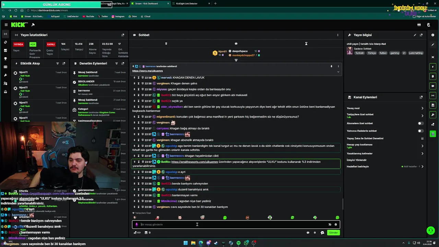This screenshot has width=439, height=247.
Task: Edit stream info with pencil icon
Action: [x=415, y=35]
